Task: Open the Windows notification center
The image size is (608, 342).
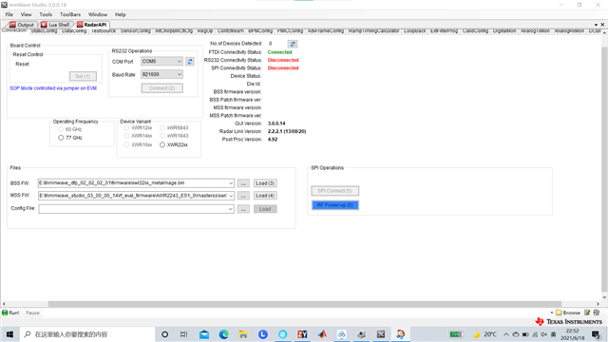Action: 597,334
